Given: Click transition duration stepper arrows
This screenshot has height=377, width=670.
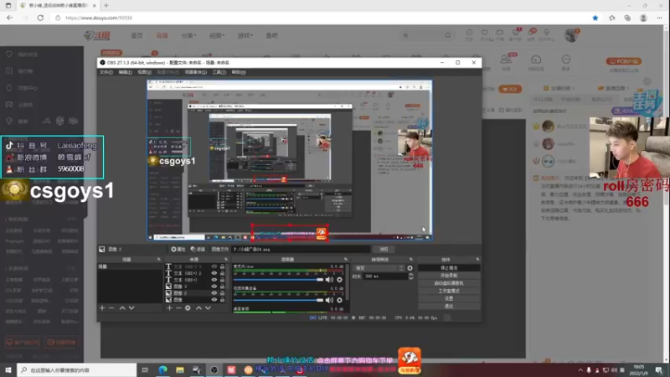Looking at the screenshot, I should pyautogui.click(x=410, y=276).
